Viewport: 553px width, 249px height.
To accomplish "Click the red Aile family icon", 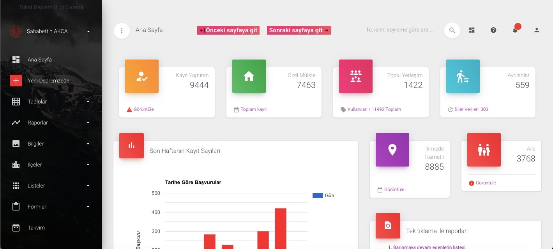I will [484, 150].
